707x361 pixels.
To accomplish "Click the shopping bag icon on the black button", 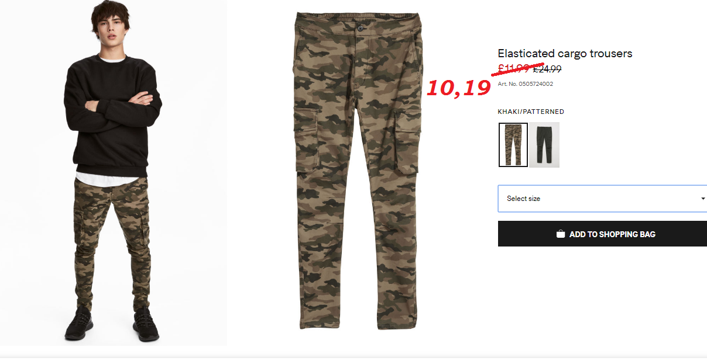I will (x=561, y=234).
